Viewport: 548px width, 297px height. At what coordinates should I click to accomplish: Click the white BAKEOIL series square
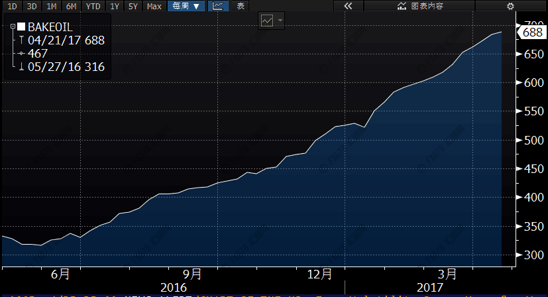pyautogui.click(x=21, y=27)
